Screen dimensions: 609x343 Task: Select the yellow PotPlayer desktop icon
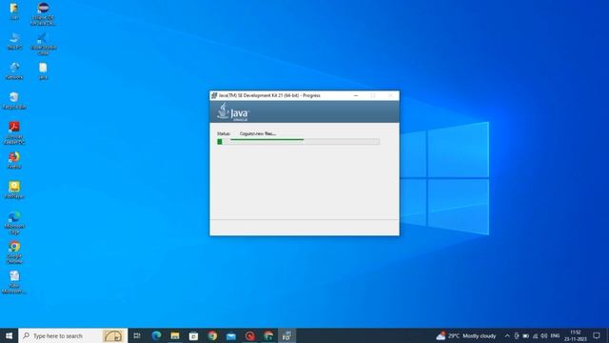(x=14, y=191)
